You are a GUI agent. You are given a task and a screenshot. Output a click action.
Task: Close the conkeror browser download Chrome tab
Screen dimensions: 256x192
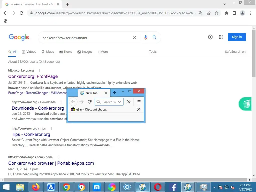58,4
